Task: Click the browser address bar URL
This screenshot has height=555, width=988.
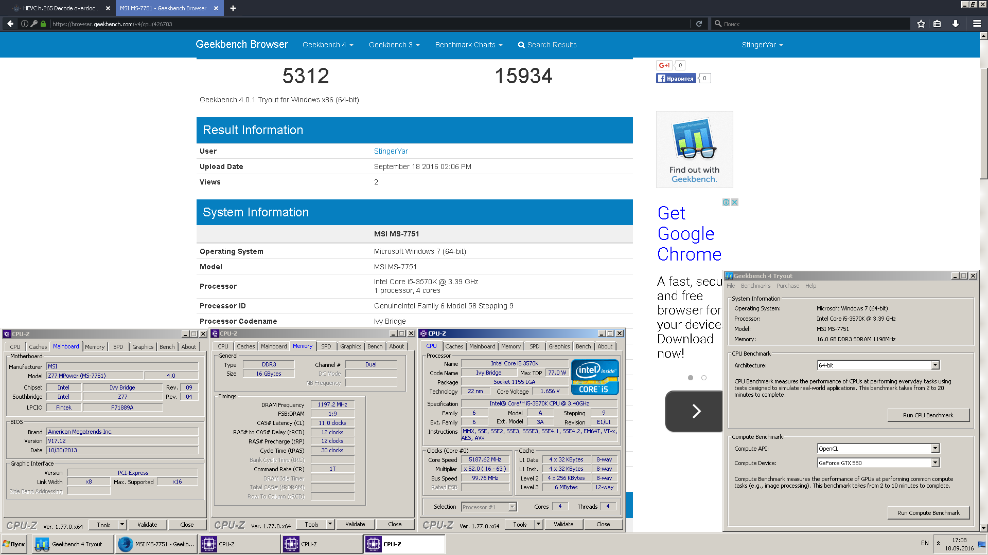Action: pos(112,24)
